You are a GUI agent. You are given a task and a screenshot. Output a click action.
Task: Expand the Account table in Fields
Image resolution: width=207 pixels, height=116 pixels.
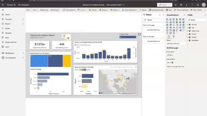187,24
